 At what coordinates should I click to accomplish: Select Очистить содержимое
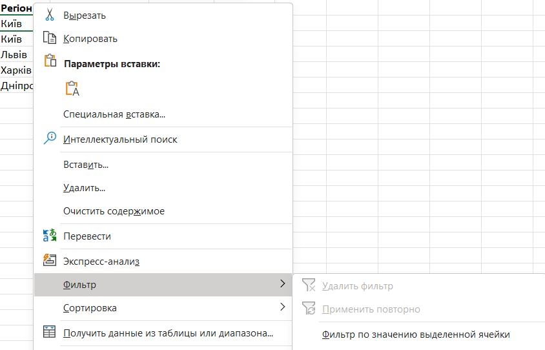coord(163,211)
